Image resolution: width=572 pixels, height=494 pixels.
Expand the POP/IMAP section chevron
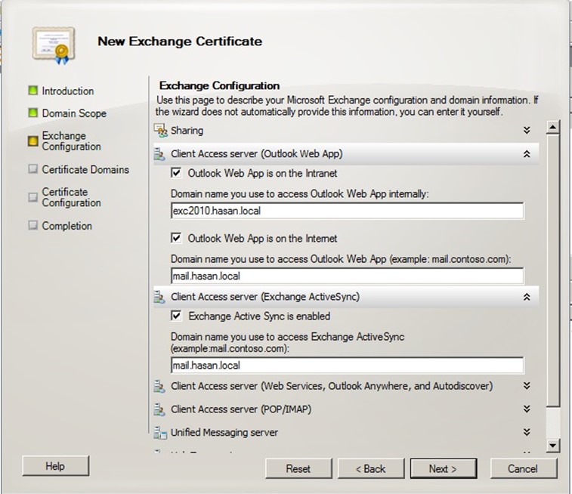527,409
